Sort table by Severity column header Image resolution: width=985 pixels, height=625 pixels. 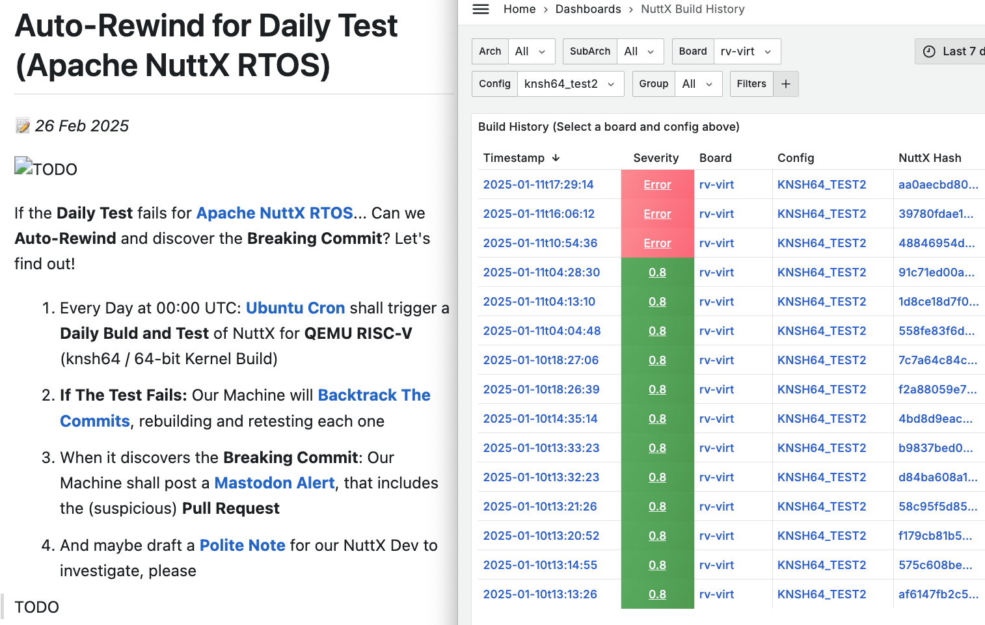656,158
